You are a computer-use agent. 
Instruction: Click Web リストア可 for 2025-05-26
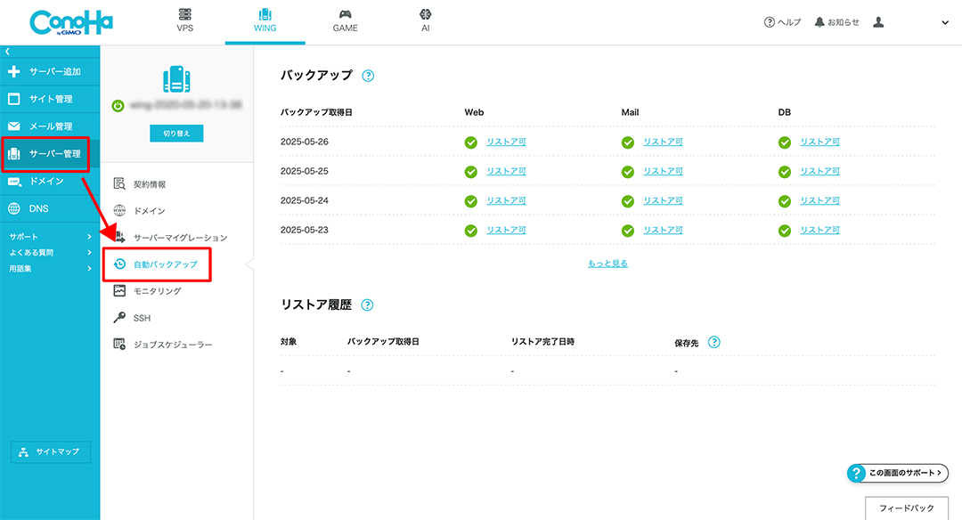point(506,142)
